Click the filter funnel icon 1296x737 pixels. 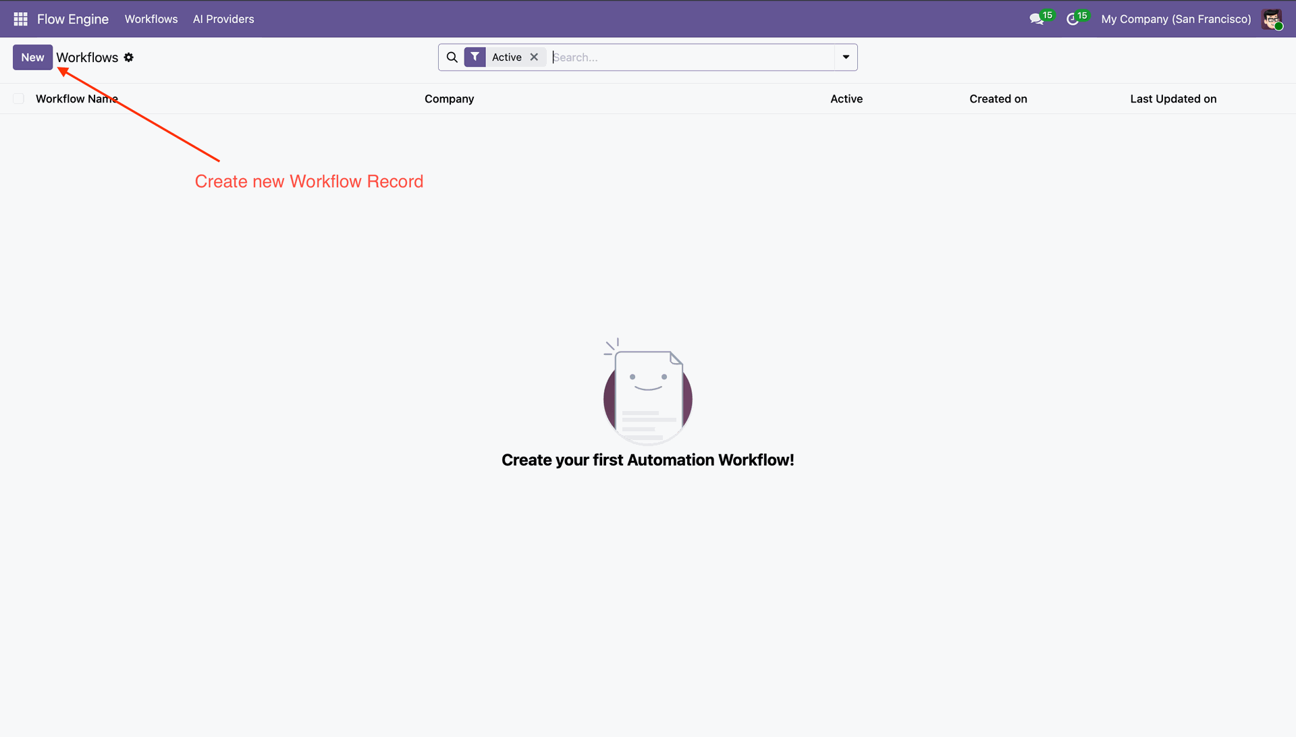coord(475,57)
